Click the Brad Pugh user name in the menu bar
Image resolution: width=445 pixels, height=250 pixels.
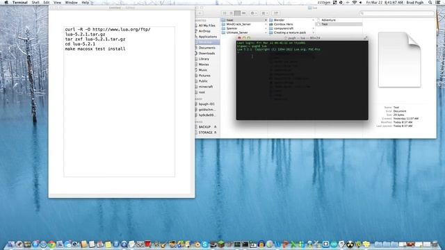pyautogui.click(x=415, y=2)
